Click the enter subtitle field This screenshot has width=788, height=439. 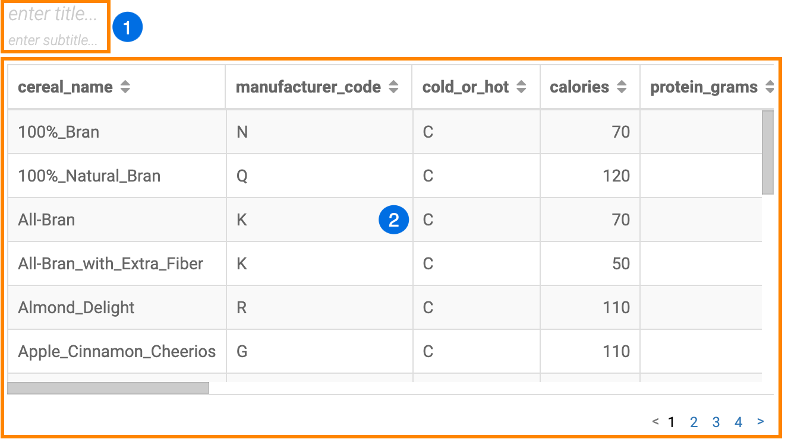[x=53, y=41]
